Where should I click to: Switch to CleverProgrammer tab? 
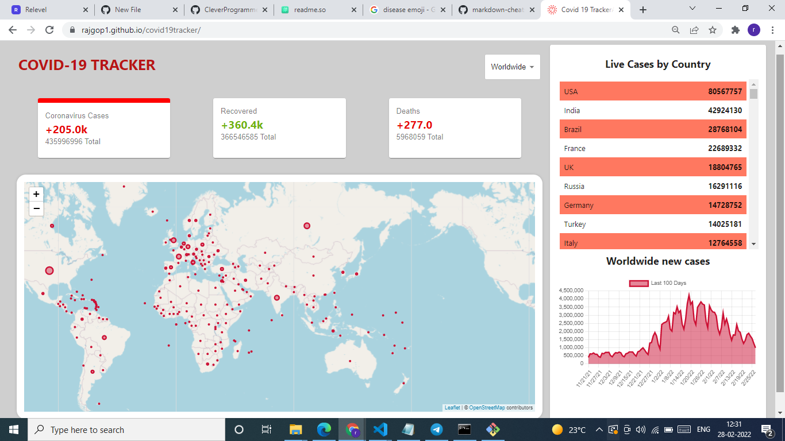point(229,10)
